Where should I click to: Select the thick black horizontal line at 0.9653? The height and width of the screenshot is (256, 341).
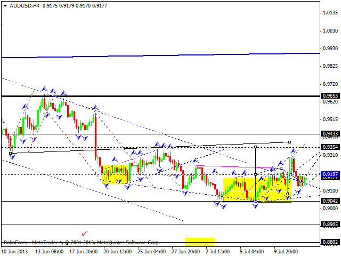(160, 96)
